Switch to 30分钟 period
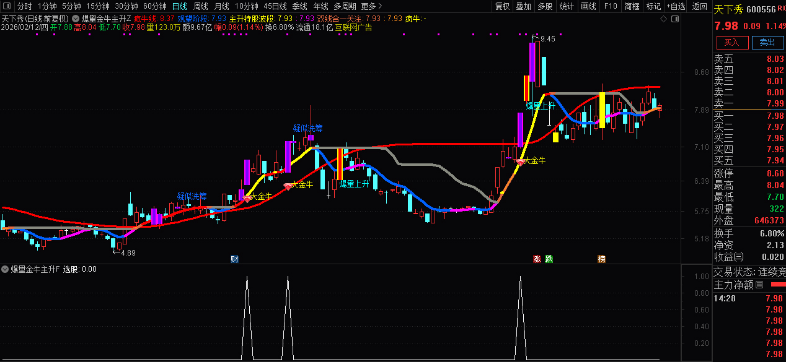786x362 pixels. pos(126,6)
